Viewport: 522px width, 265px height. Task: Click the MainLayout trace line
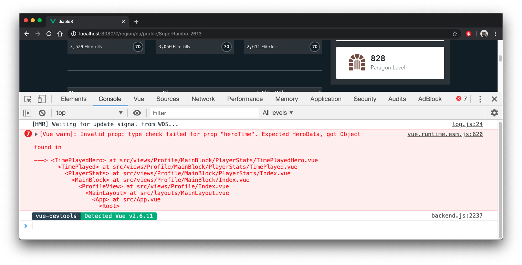tap(157, 193)
